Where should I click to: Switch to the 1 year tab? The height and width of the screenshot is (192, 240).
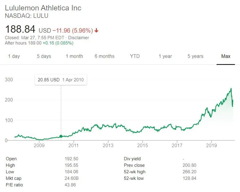[165, 56]
